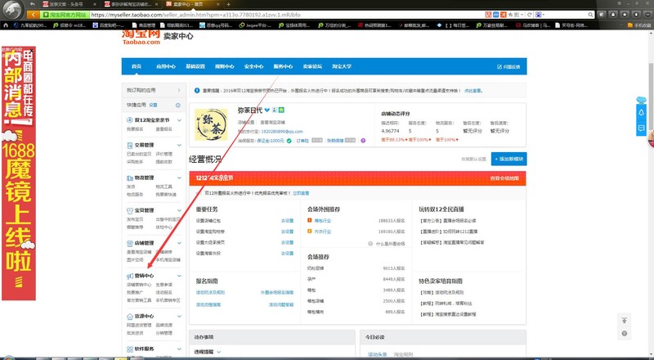654x360 pixels.
Task: Click the 店铺管理 shop icon in sidebar
Action: (130, 243)
